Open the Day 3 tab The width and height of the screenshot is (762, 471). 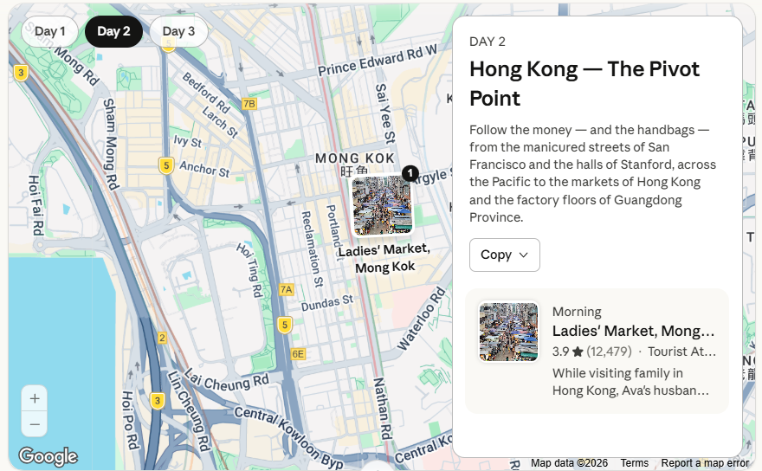[178, 31]
